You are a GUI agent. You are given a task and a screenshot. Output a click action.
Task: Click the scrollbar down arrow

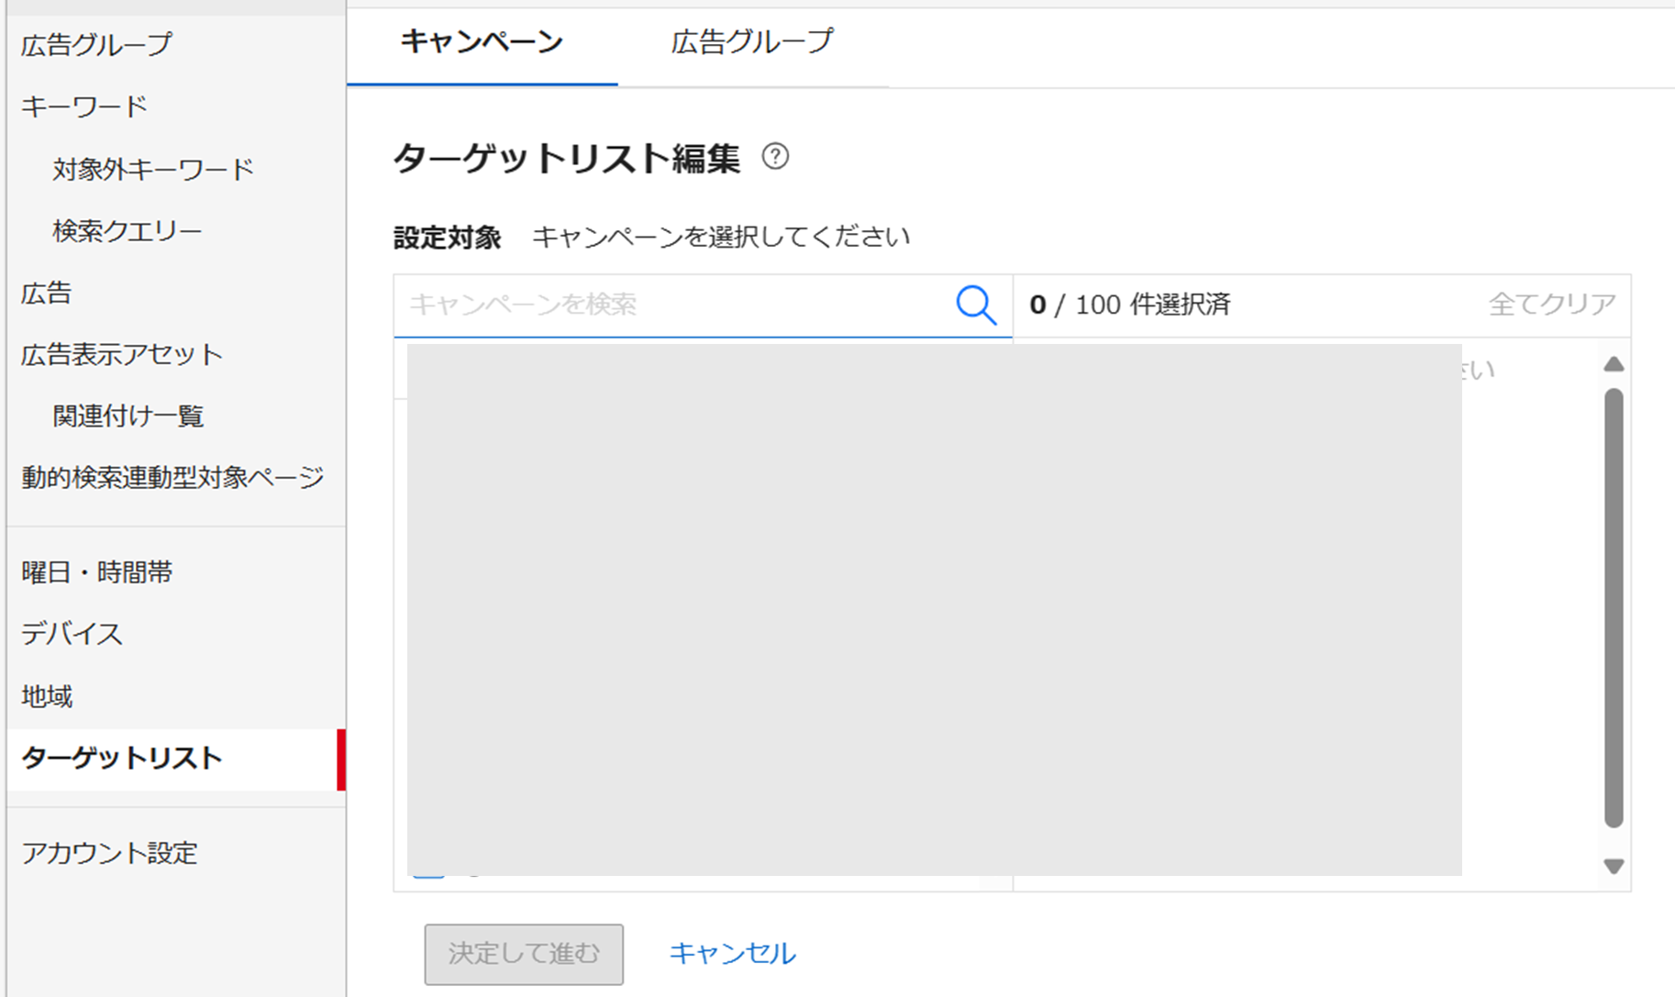(1614, 866)
